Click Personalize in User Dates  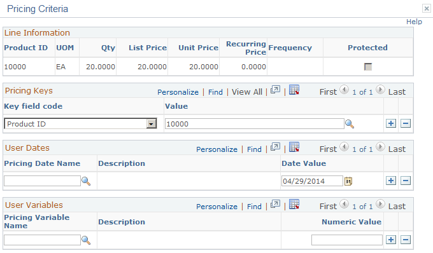click(x=216, y=149)
